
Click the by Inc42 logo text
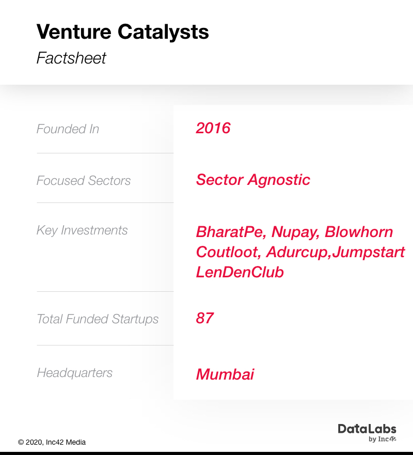point(382,439)
